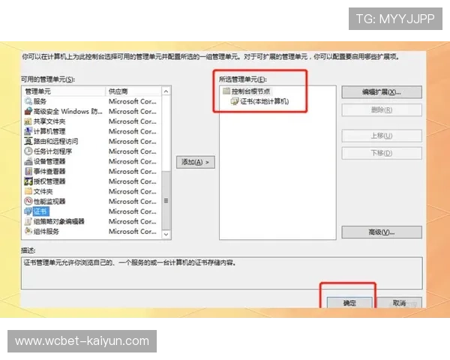Viewport: 450px width, 360px height.
Task: Select the 任务计划程序 clock icon
Action: [28, 151]
